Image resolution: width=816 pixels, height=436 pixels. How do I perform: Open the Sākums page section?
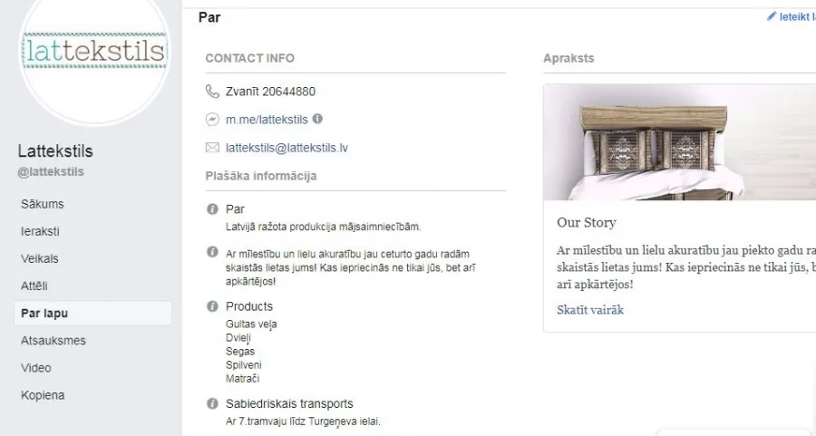(42, 204)
